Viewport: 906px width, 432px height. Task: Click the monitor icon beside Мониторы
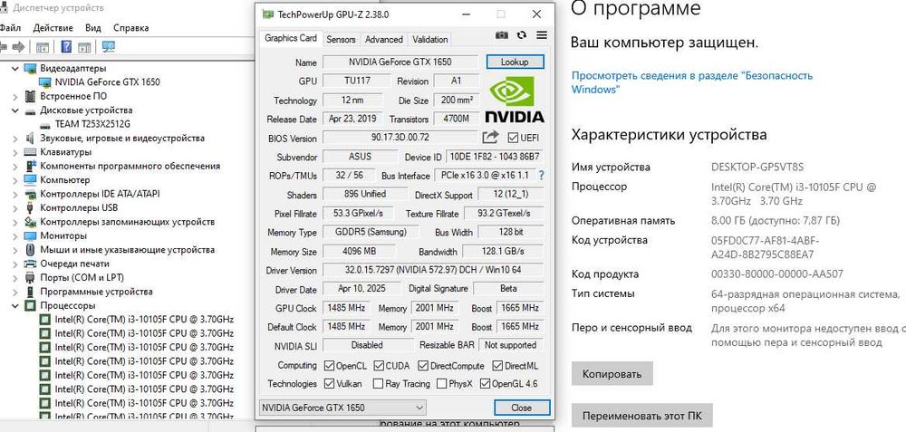click(30, 235)
